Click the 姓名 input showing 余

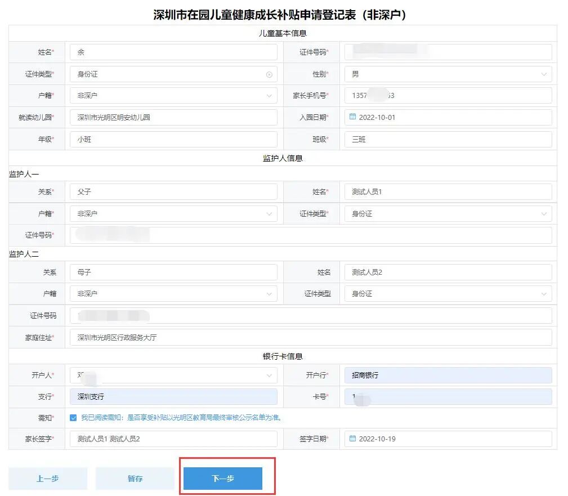pos(172,51)
